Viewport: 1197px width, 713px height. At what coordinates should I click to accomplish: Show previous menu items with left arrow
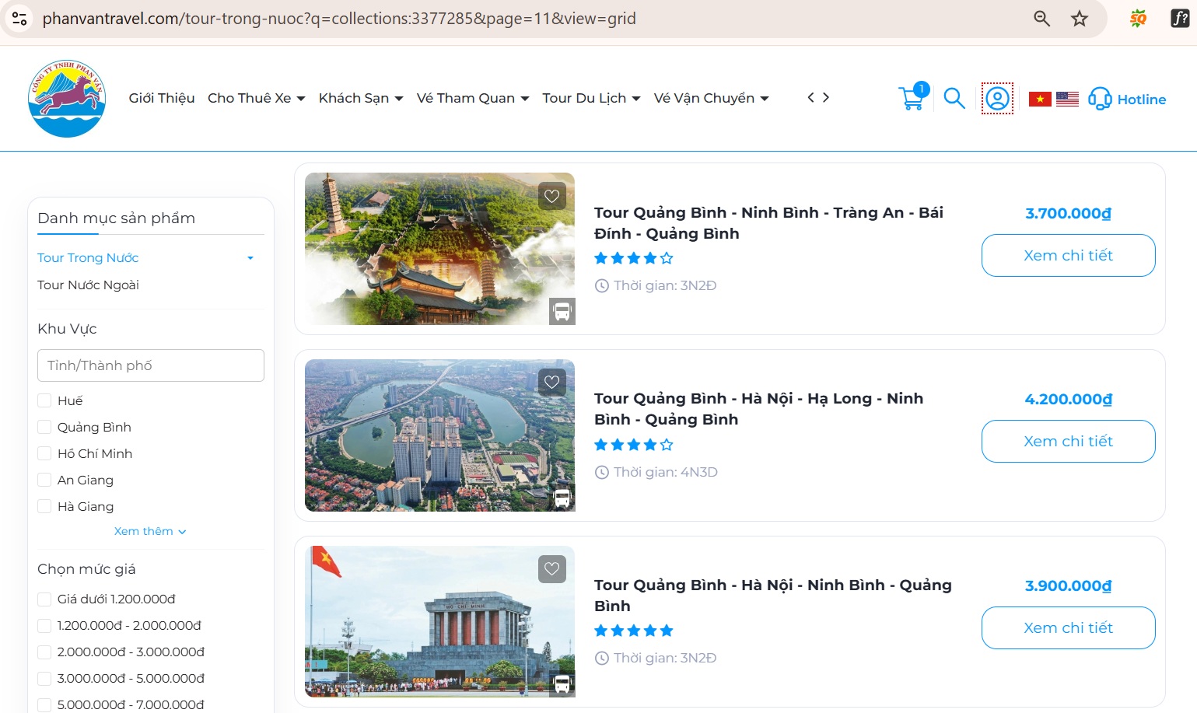tap(810, 97)
